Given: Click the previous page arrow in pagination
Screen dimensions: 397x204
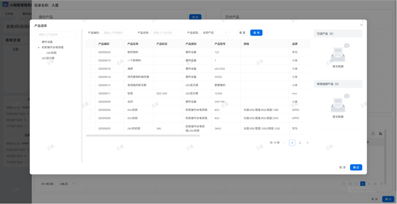Looking at the screenshot, I should point(284,143).
